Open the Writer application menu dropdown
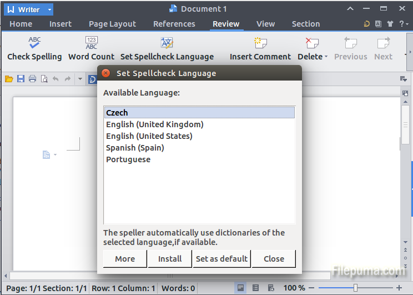413x295 pixels. (x=49, y=10)
